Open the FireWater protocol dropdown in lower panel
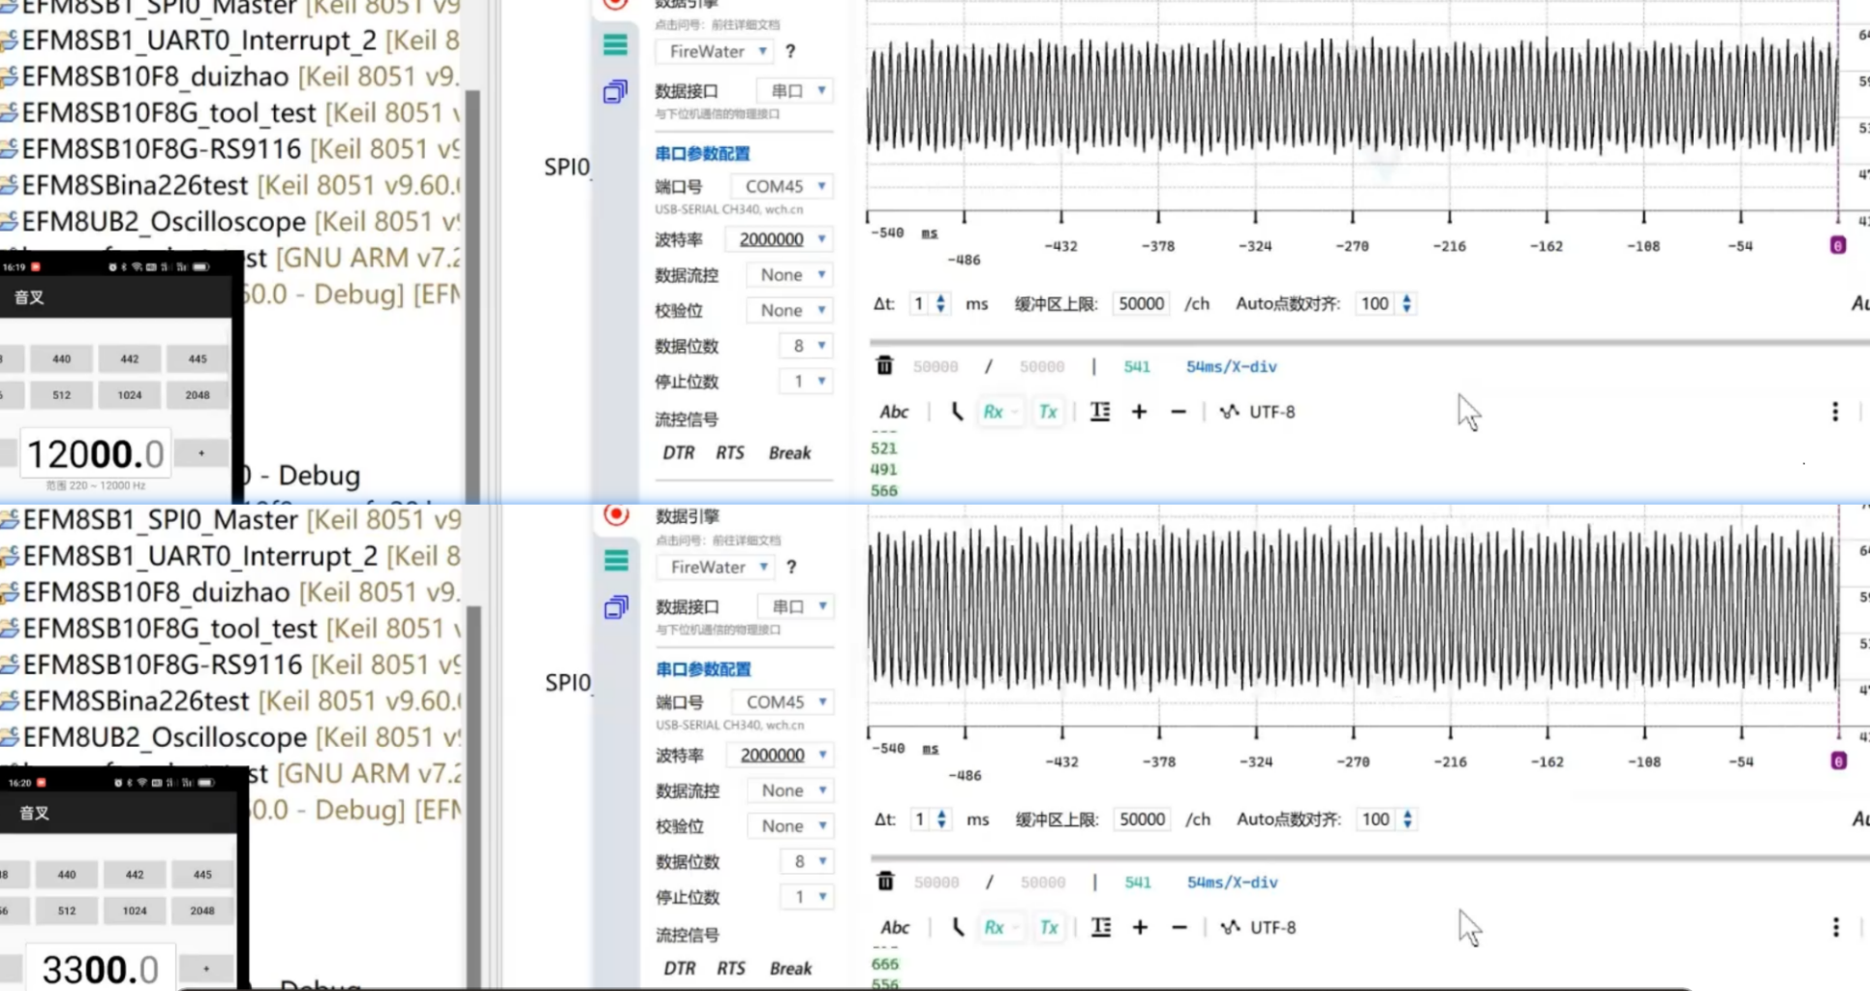The image size is (1870, 991). pos(718,567)
